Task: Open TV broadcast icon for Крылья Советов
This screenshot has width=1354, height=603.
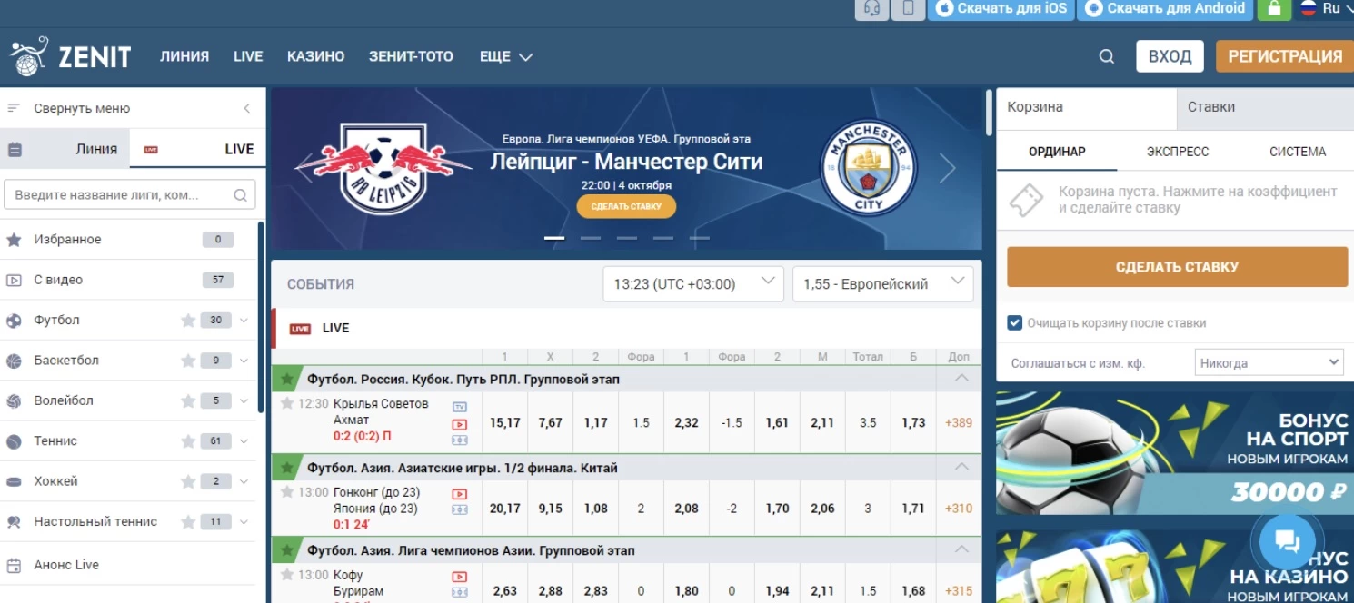Action: click(460, 406)
